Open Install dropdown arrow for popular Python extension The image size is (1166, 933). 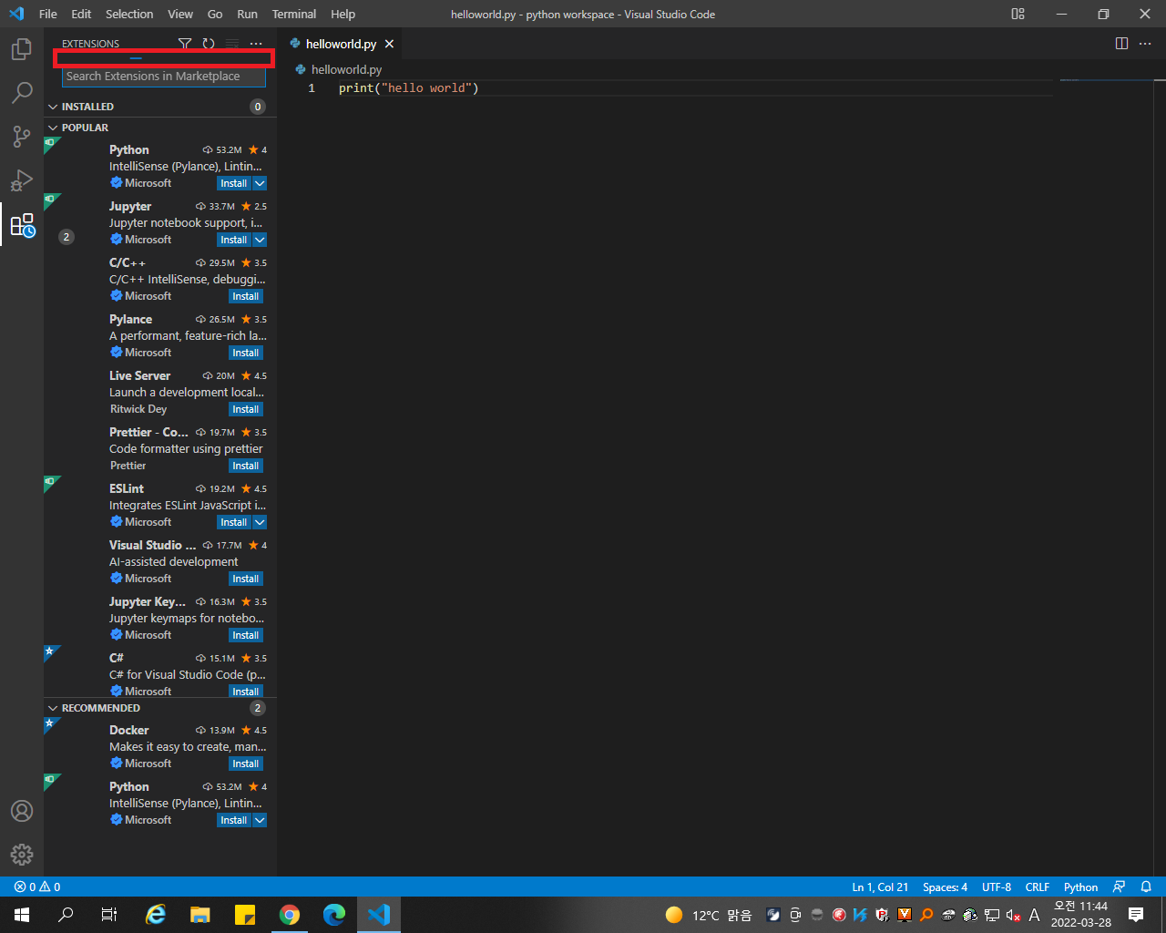[260, 183]
